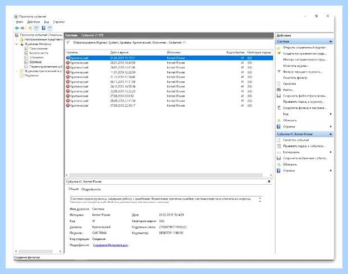Click Создать настраиваемое представление funnel action
Image resolution: width=348 pixels, height=274 pixels.
point(304,53)
